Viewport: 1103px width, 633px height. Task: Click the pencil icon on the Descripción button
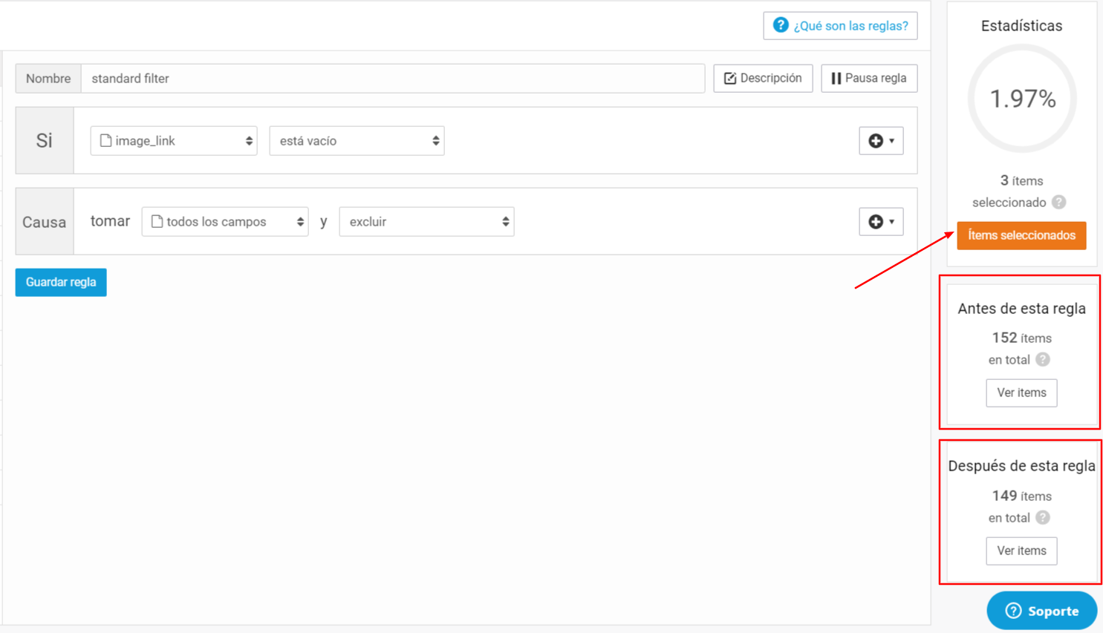coord(730,79)
